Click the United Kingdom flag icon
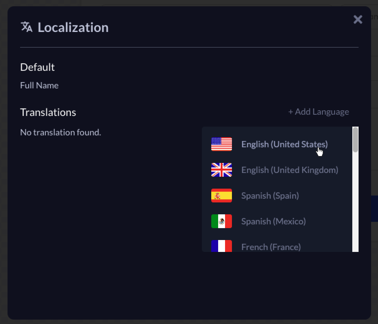Screen dimensions: 378x324 point(222,170)
